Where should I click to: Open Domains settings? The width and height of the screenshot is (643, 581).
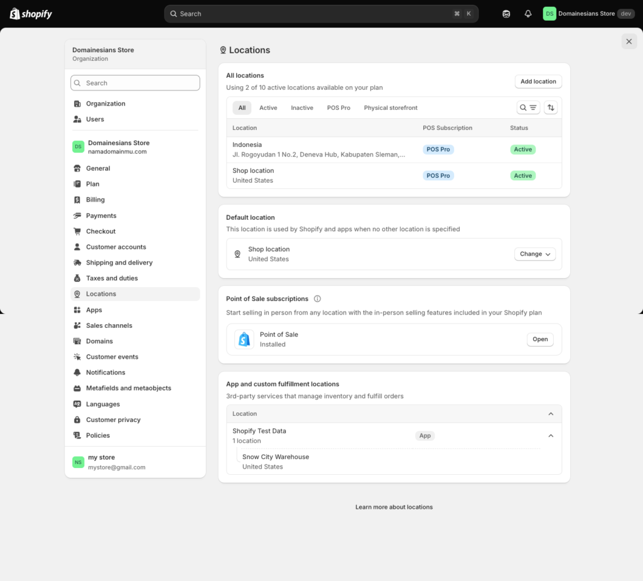click(x=135, y=341)
